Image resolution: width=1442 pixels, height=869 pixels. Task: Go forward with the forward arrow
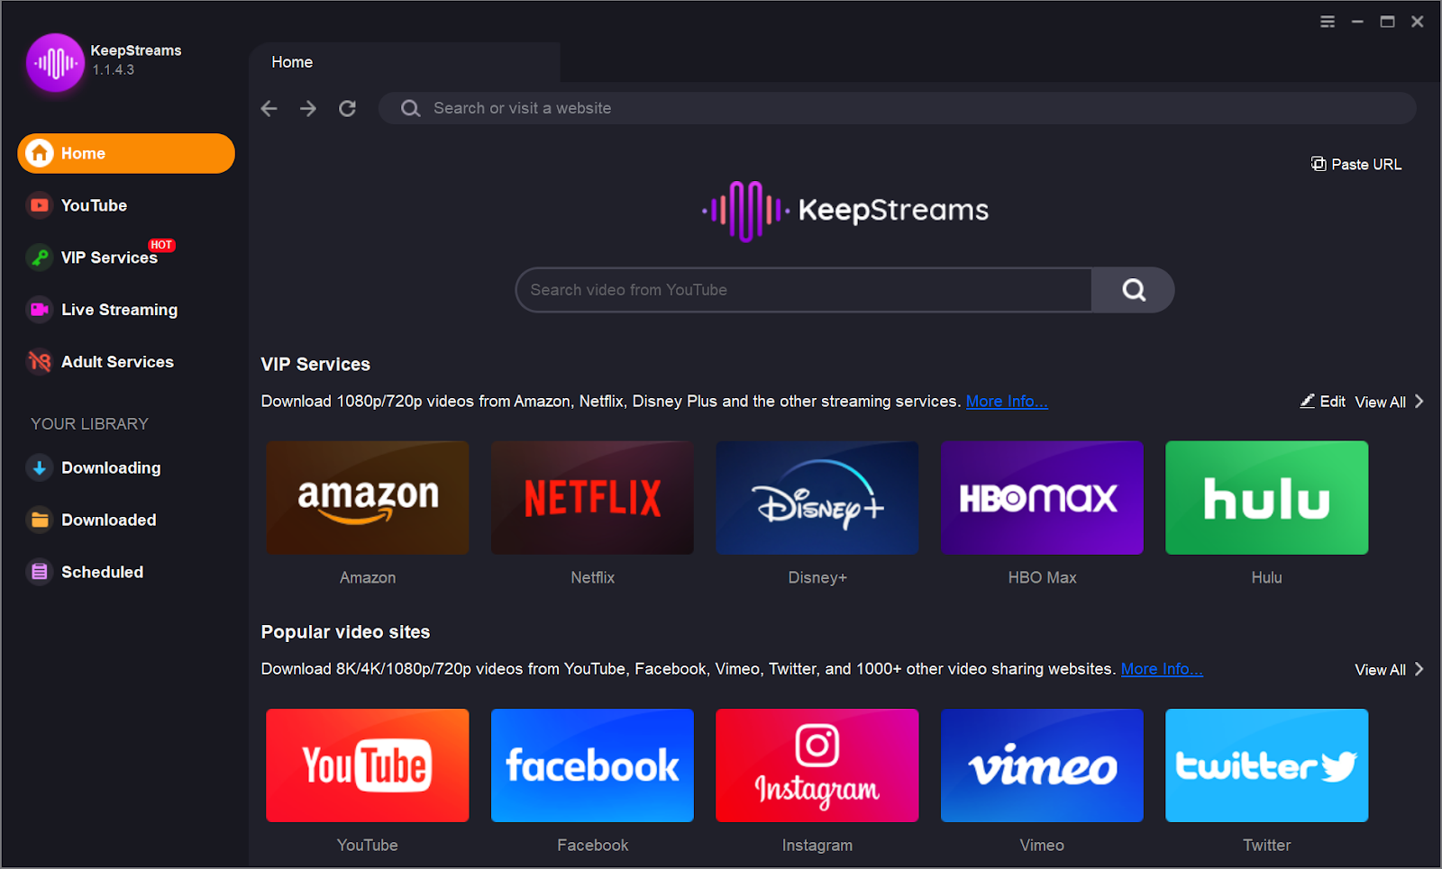(x=308, y=108)
